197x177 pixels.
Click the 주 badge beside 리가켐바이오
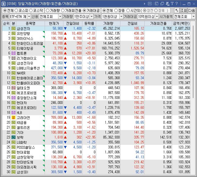tap(13, 58)
